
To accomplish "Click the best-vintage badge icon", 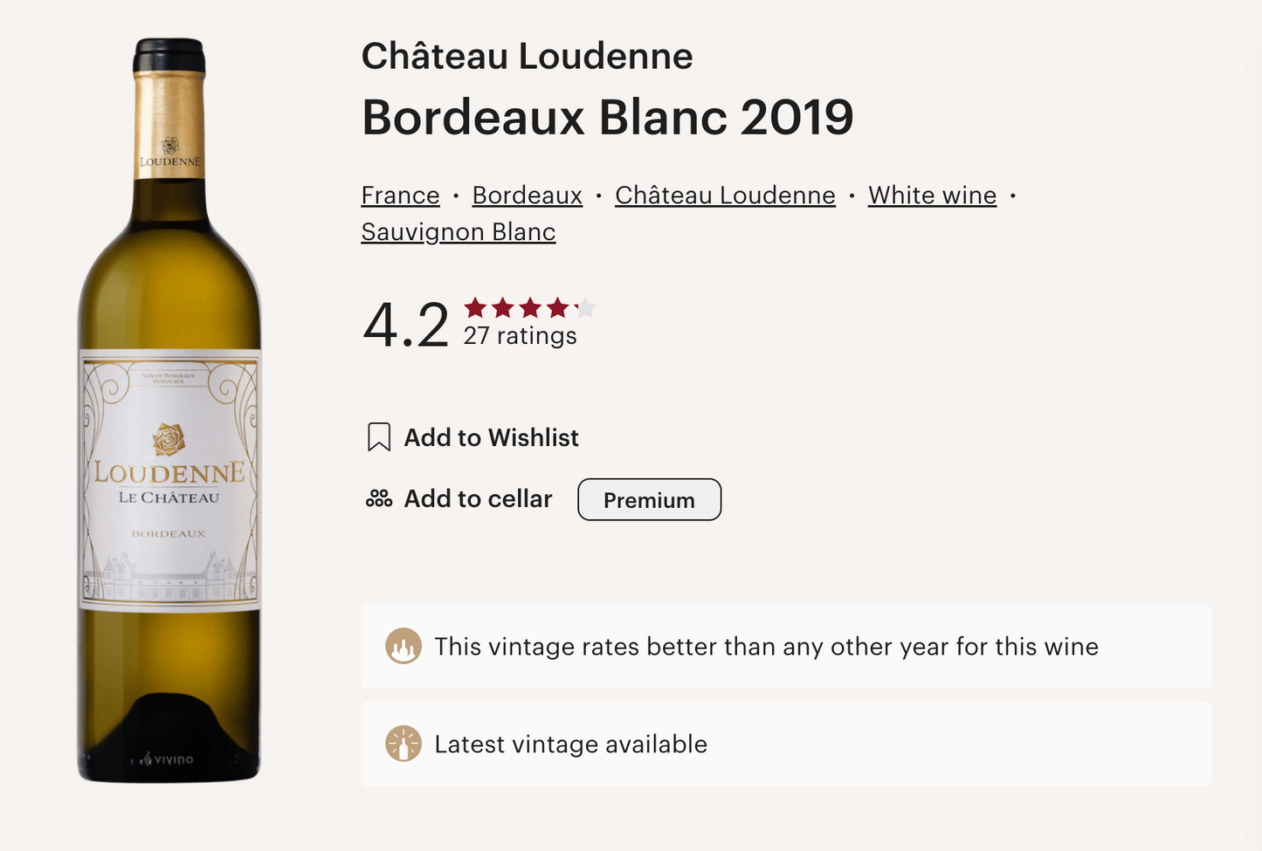I will pyautogui.click(x=403, y=647).
